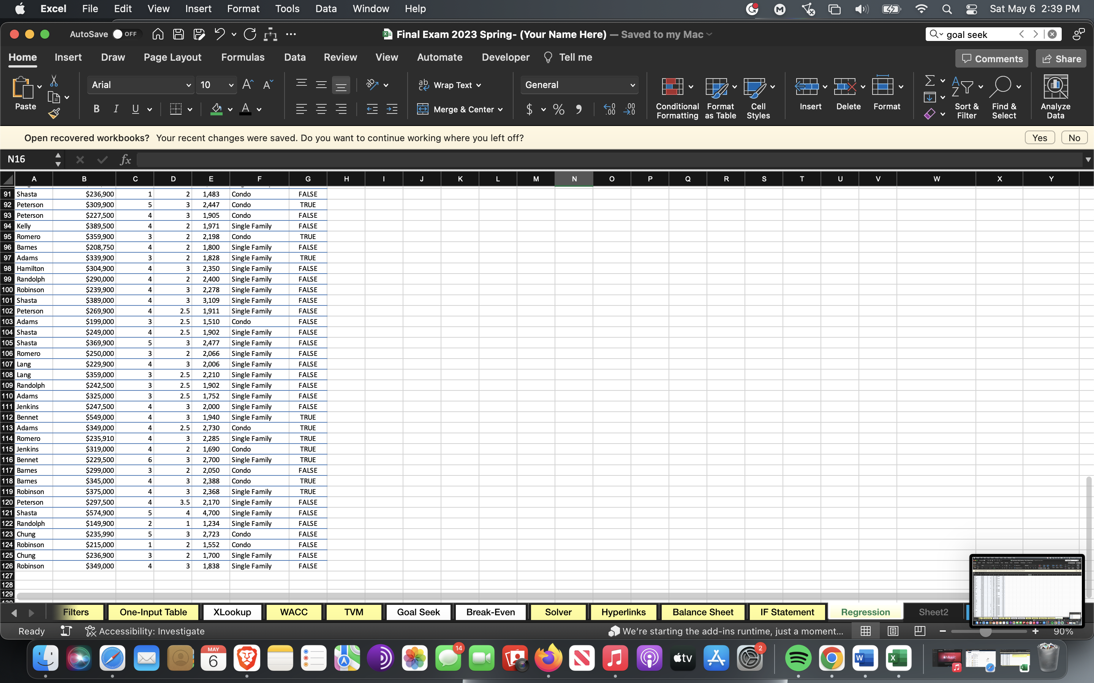Click the Center horizontal alignment icon
Viewport: 1094px width, 683px height.
tap(321, 109)
